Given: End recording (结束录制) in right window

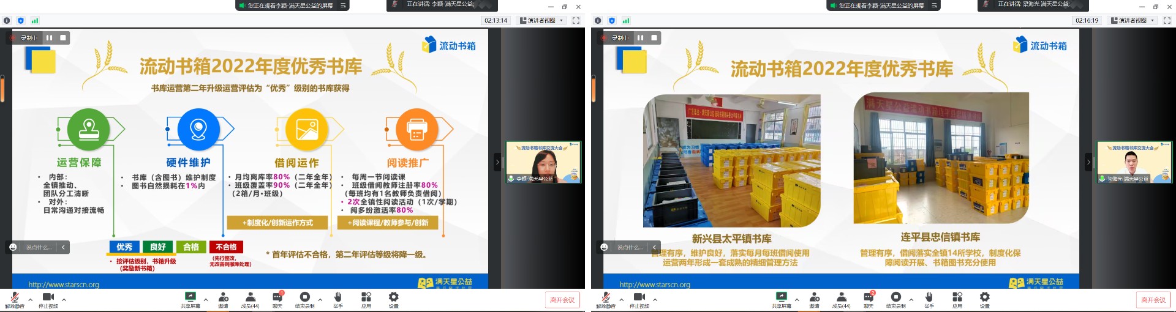Looking at the screenshot, I should [x=895, y=300].
